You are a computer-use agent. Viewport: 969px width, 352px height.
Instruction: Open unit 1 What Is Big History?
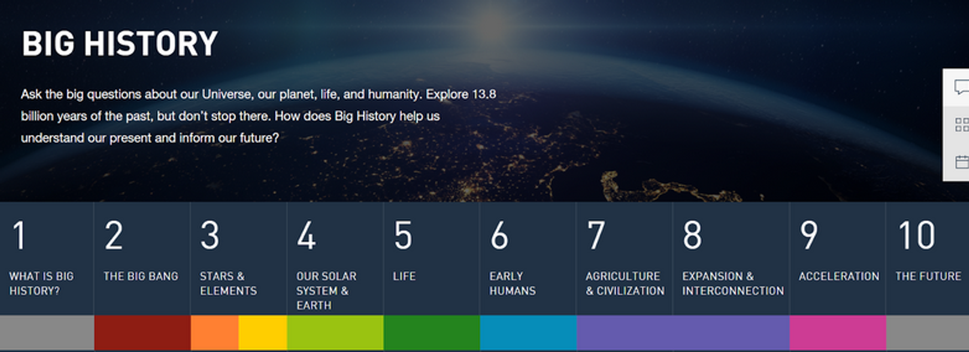[47, 258]
